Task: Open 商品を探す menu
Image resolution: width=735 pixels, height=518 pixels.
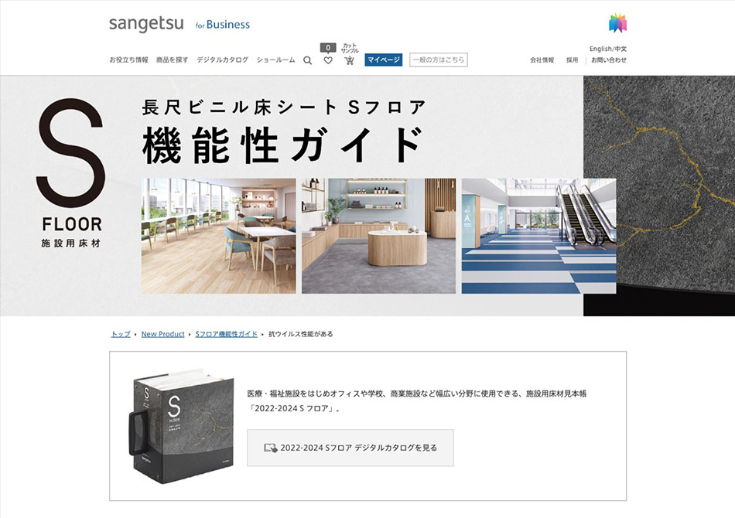Action: [172, 60]
